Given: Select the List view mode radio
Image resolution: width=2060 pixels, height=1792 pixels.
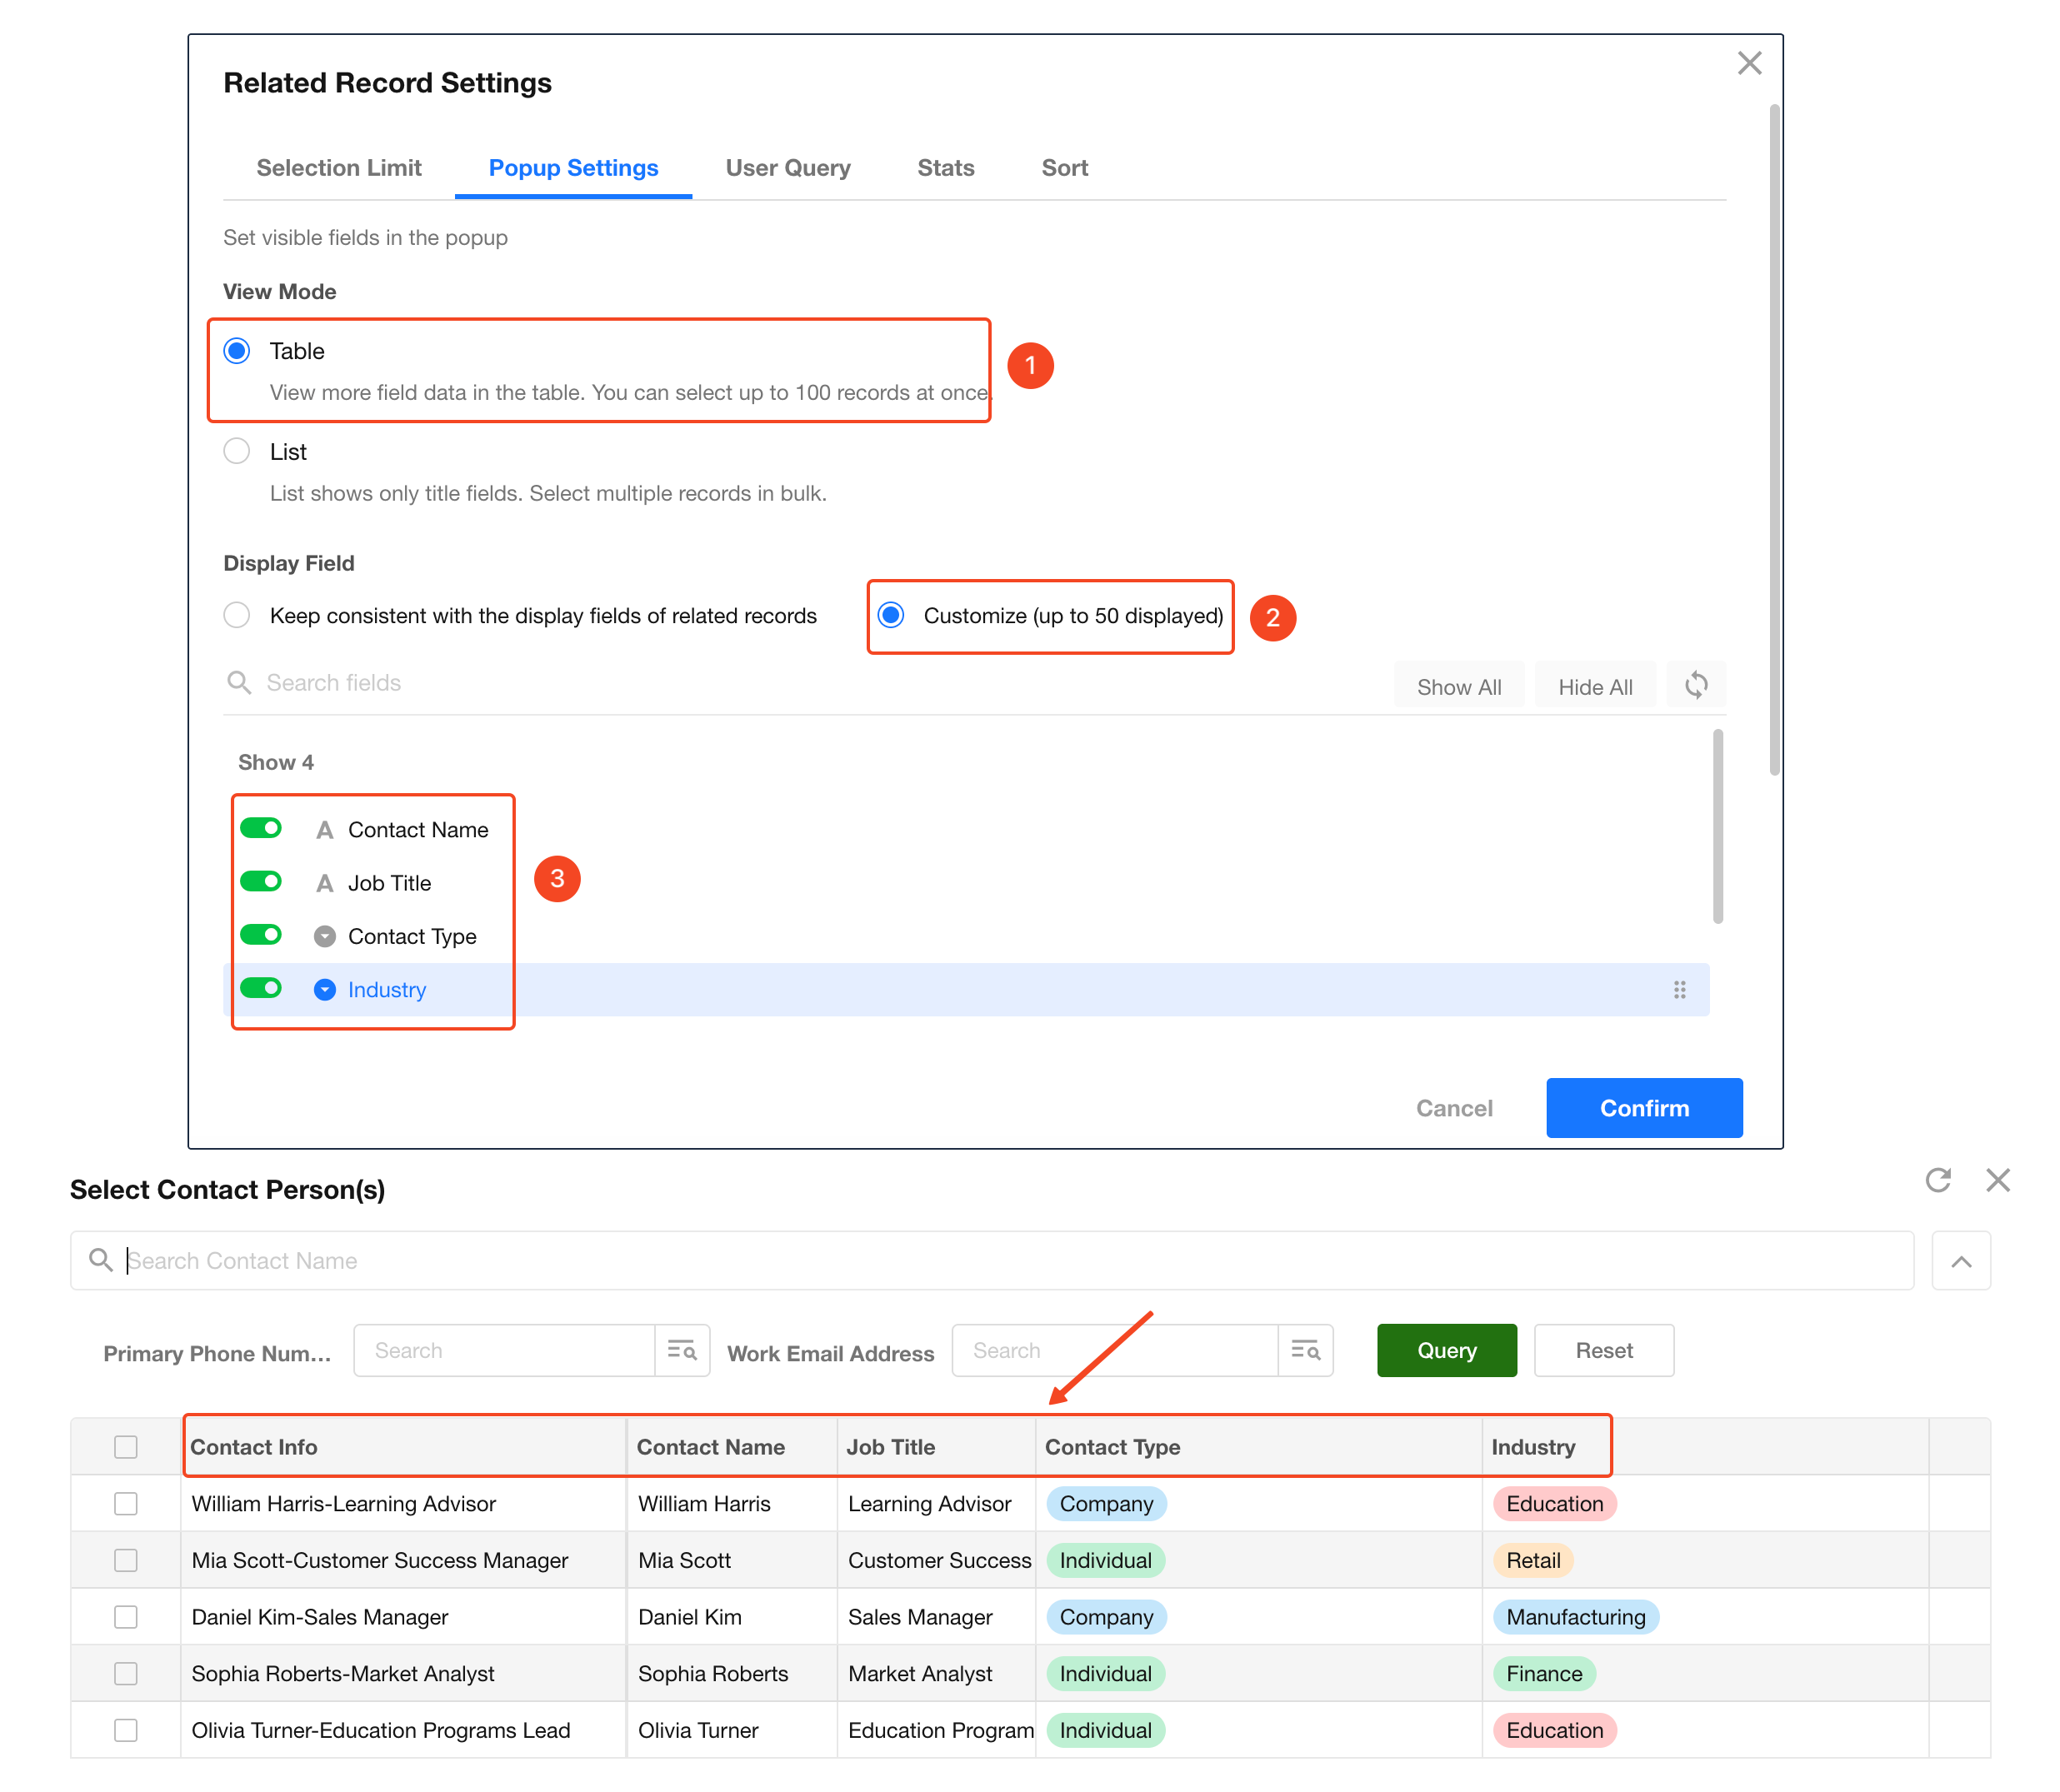Looking at the screenshot, I should 237,452.
